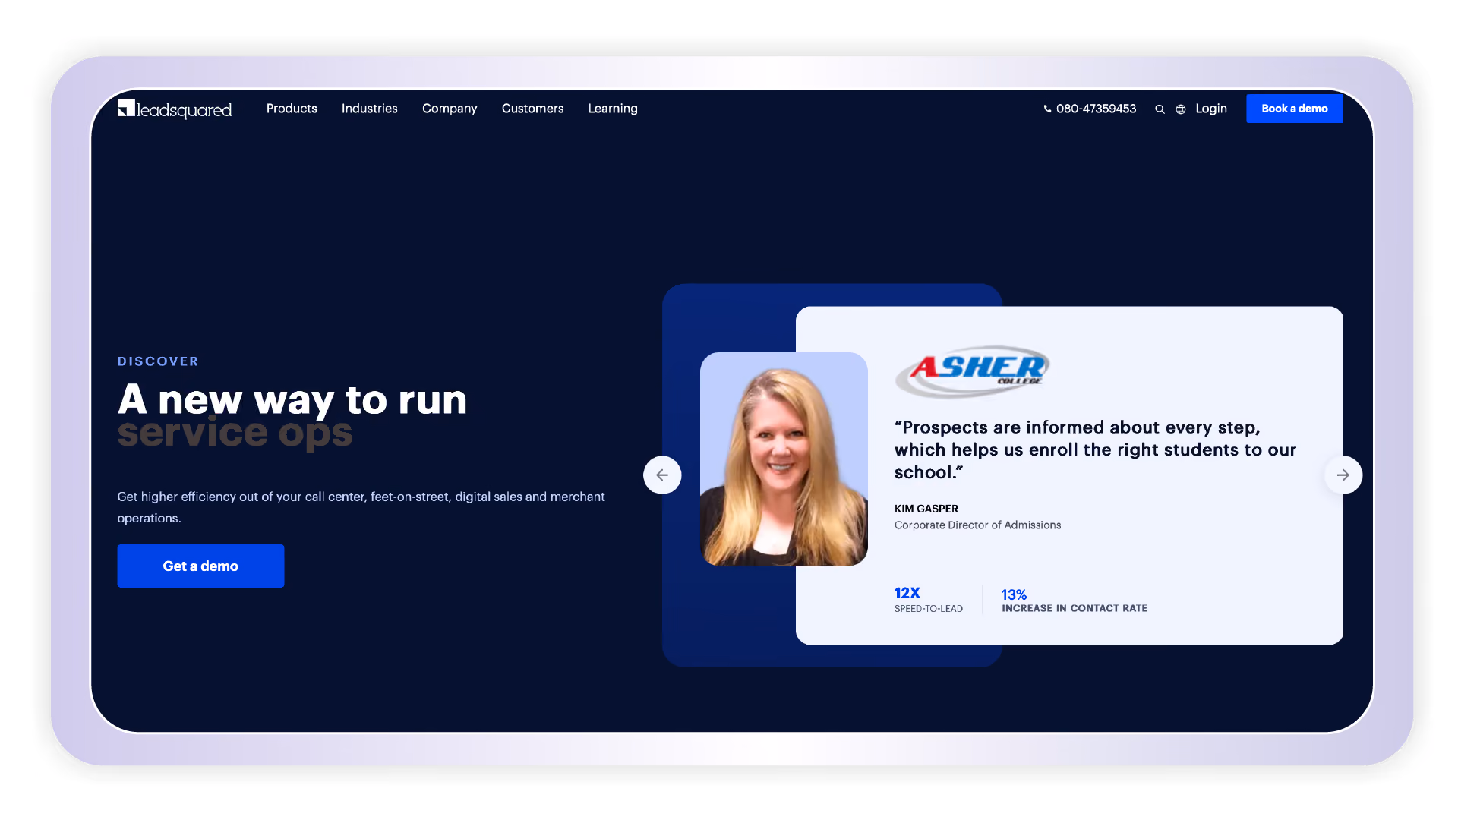Image resolution: width=1458 pixels, height=820 pixels.
Task: Show the previous testimonial with left arrow
Action: [x=662, y=475]
